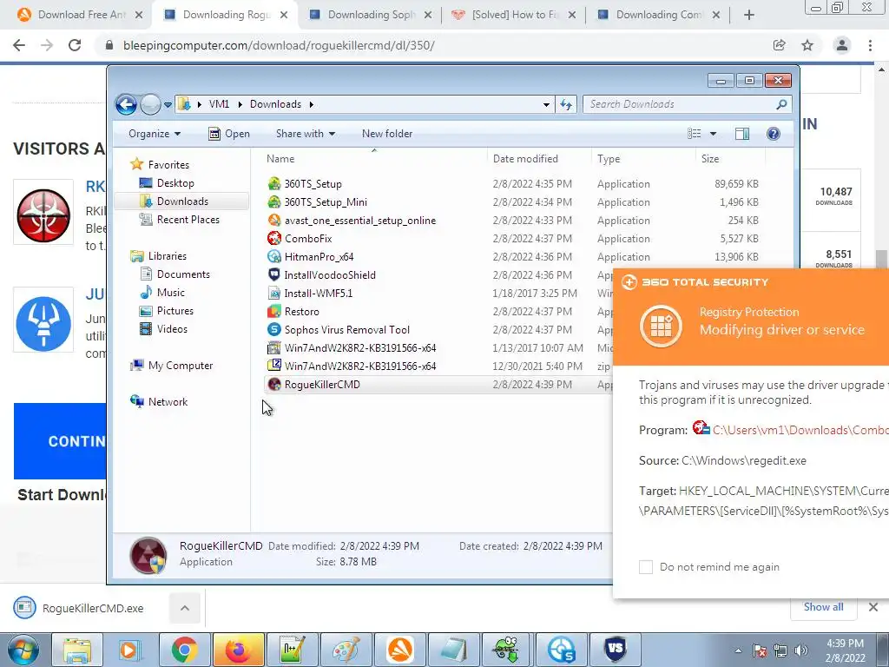This screenshot has height=667, width=889.
Task: Open Windows Start menu orb
Action: coord(23,650)
